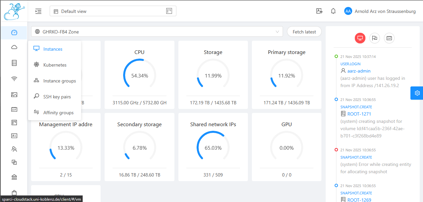Collapse the sidebar with hamburger icon
Image resolution: width=423 pixels, height=202 pixels.
tap(38, 11)
